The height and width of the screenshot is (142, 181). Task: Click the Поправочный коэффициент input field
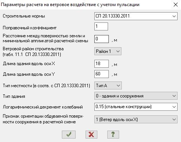(101, 26)
